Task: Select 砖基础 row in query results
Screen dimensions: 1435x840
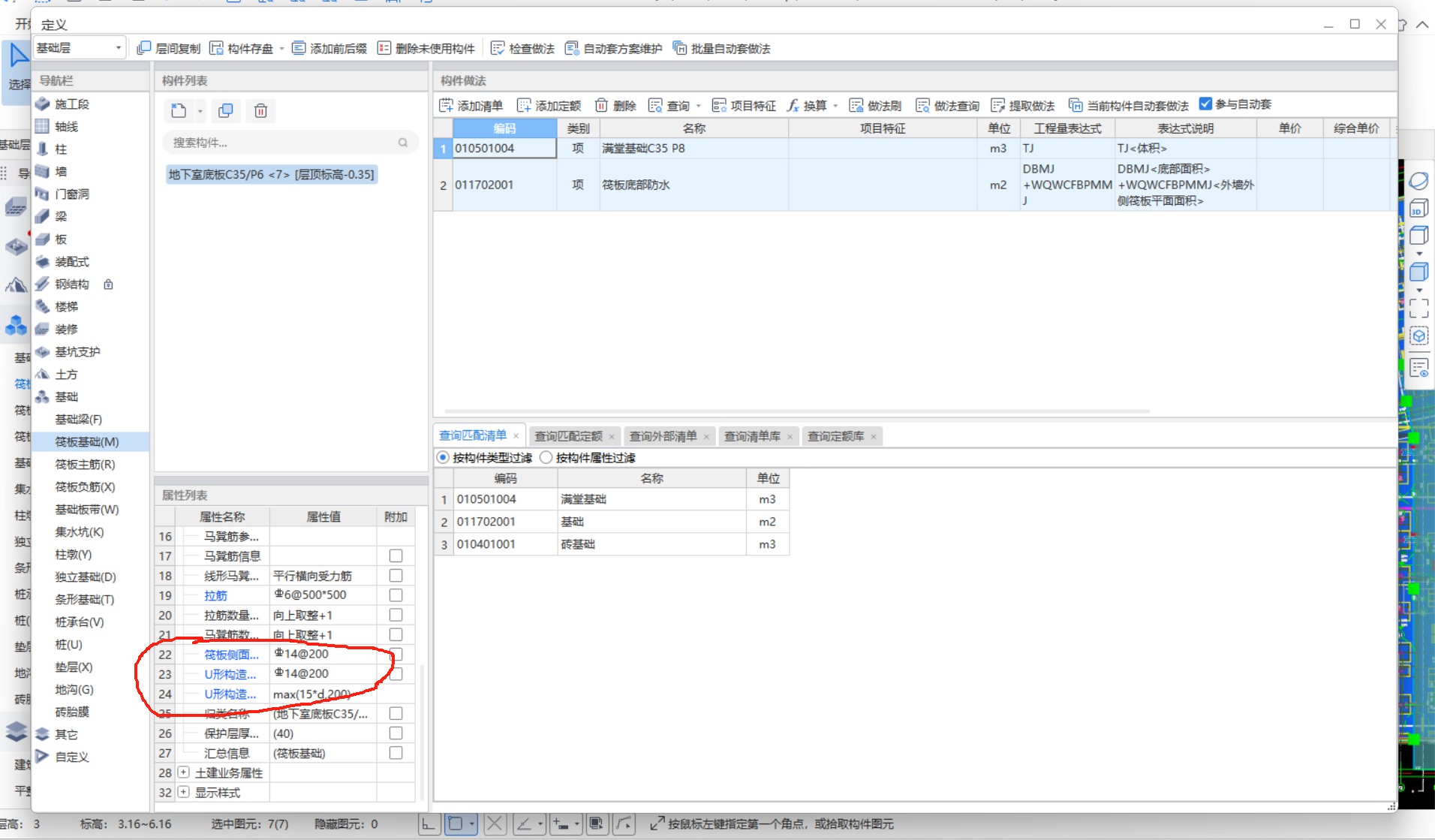Action: [x=612, y=544]
